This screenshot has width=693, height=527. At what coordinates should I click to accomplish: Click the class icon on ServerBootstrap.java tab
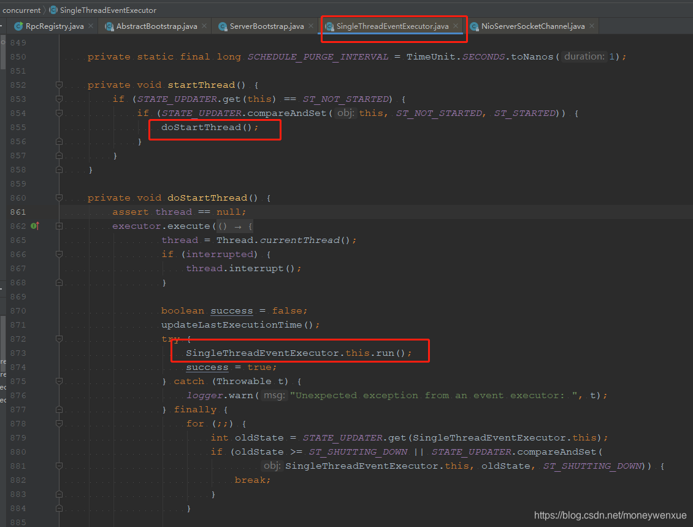[222, 26]
